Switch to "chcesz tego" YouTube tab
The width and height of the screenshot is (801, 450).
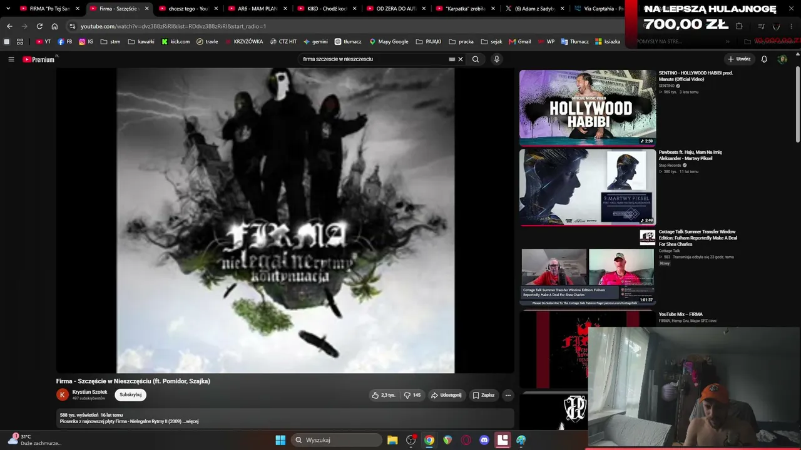188,9
